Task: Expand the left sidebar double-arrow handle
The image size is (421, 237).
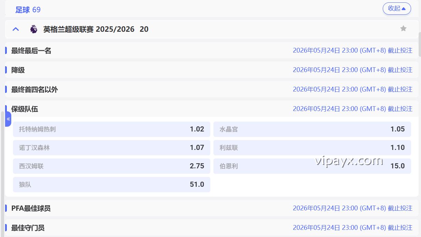Action: [x=8, y=119]
